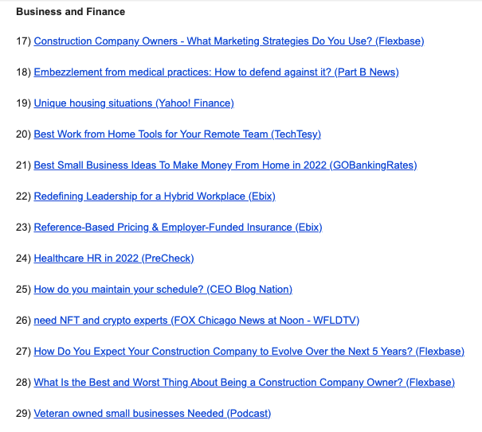The width and height of the screenshot is (482, 432).
Task: Follow the Best Small Business Ideas GOBankingRates link
Action: point(225,165)
